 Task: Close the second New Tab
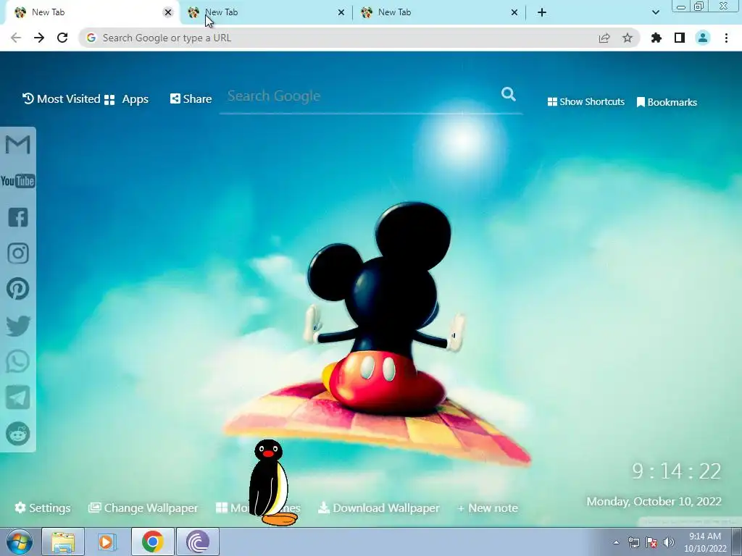(341, 12)
